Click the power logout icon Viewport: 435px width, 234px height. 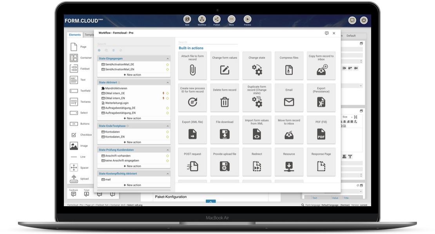click(364, 20)
